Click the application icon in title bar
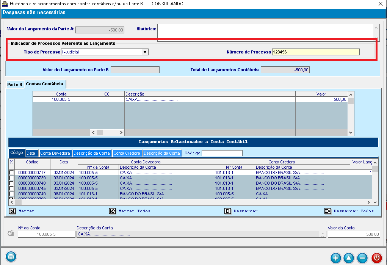Image resolution: width=387 pixels, height=265 pixels. (x=5, y=4)
